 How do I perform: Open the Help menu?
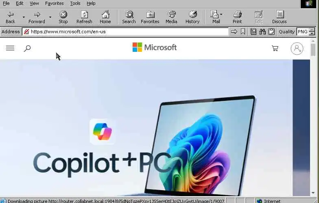point(91,3)
